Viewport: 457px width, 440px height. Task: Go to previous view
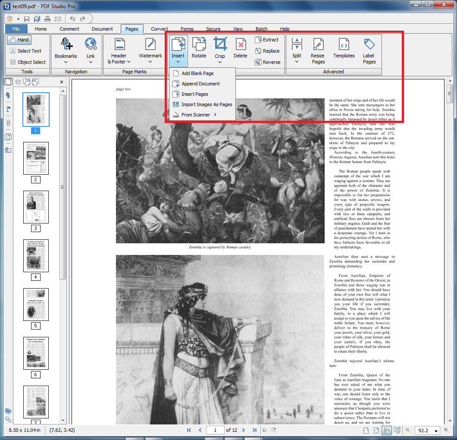[265, 430]
